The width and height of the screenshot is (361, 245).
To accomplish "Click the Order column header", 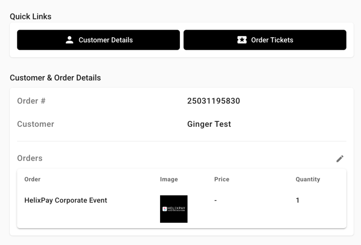I will [32, 179].
